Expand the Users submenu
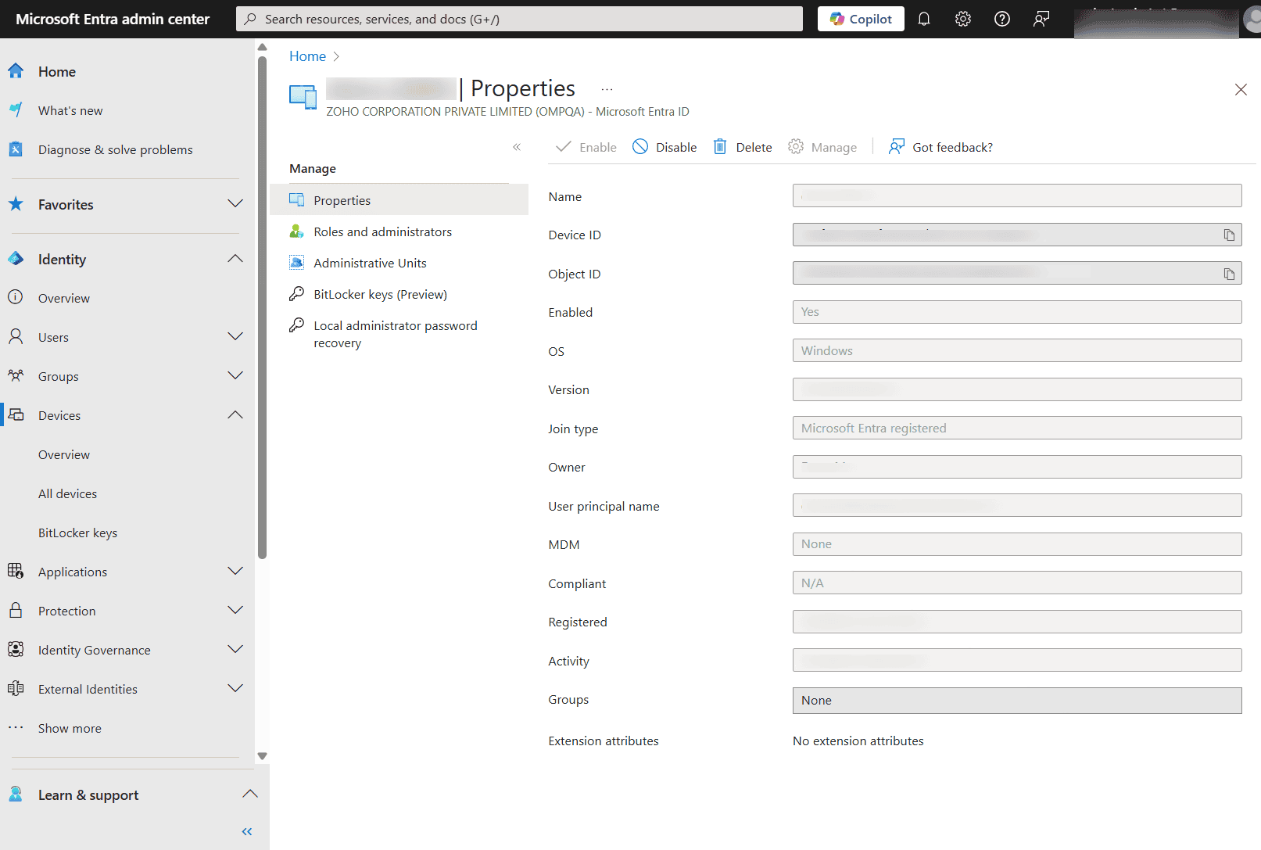 235,337
